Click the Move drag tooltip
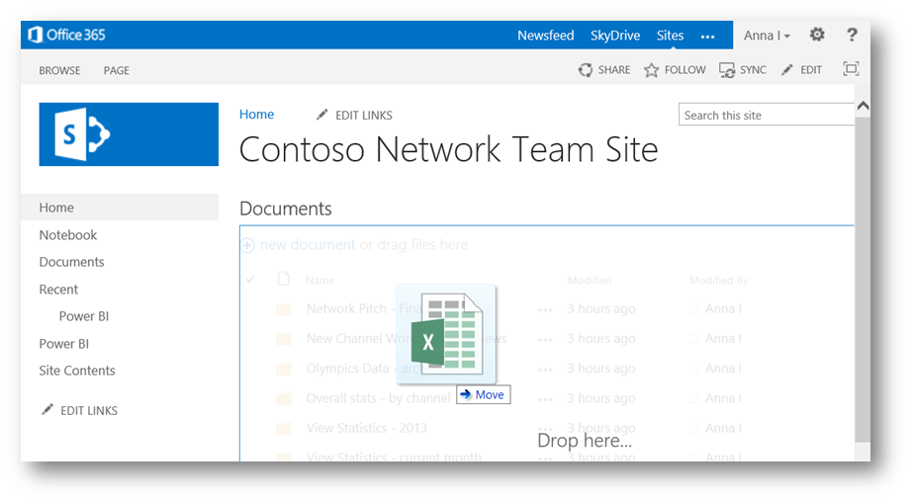Screen dimensions: 912x503 [483, 394]
